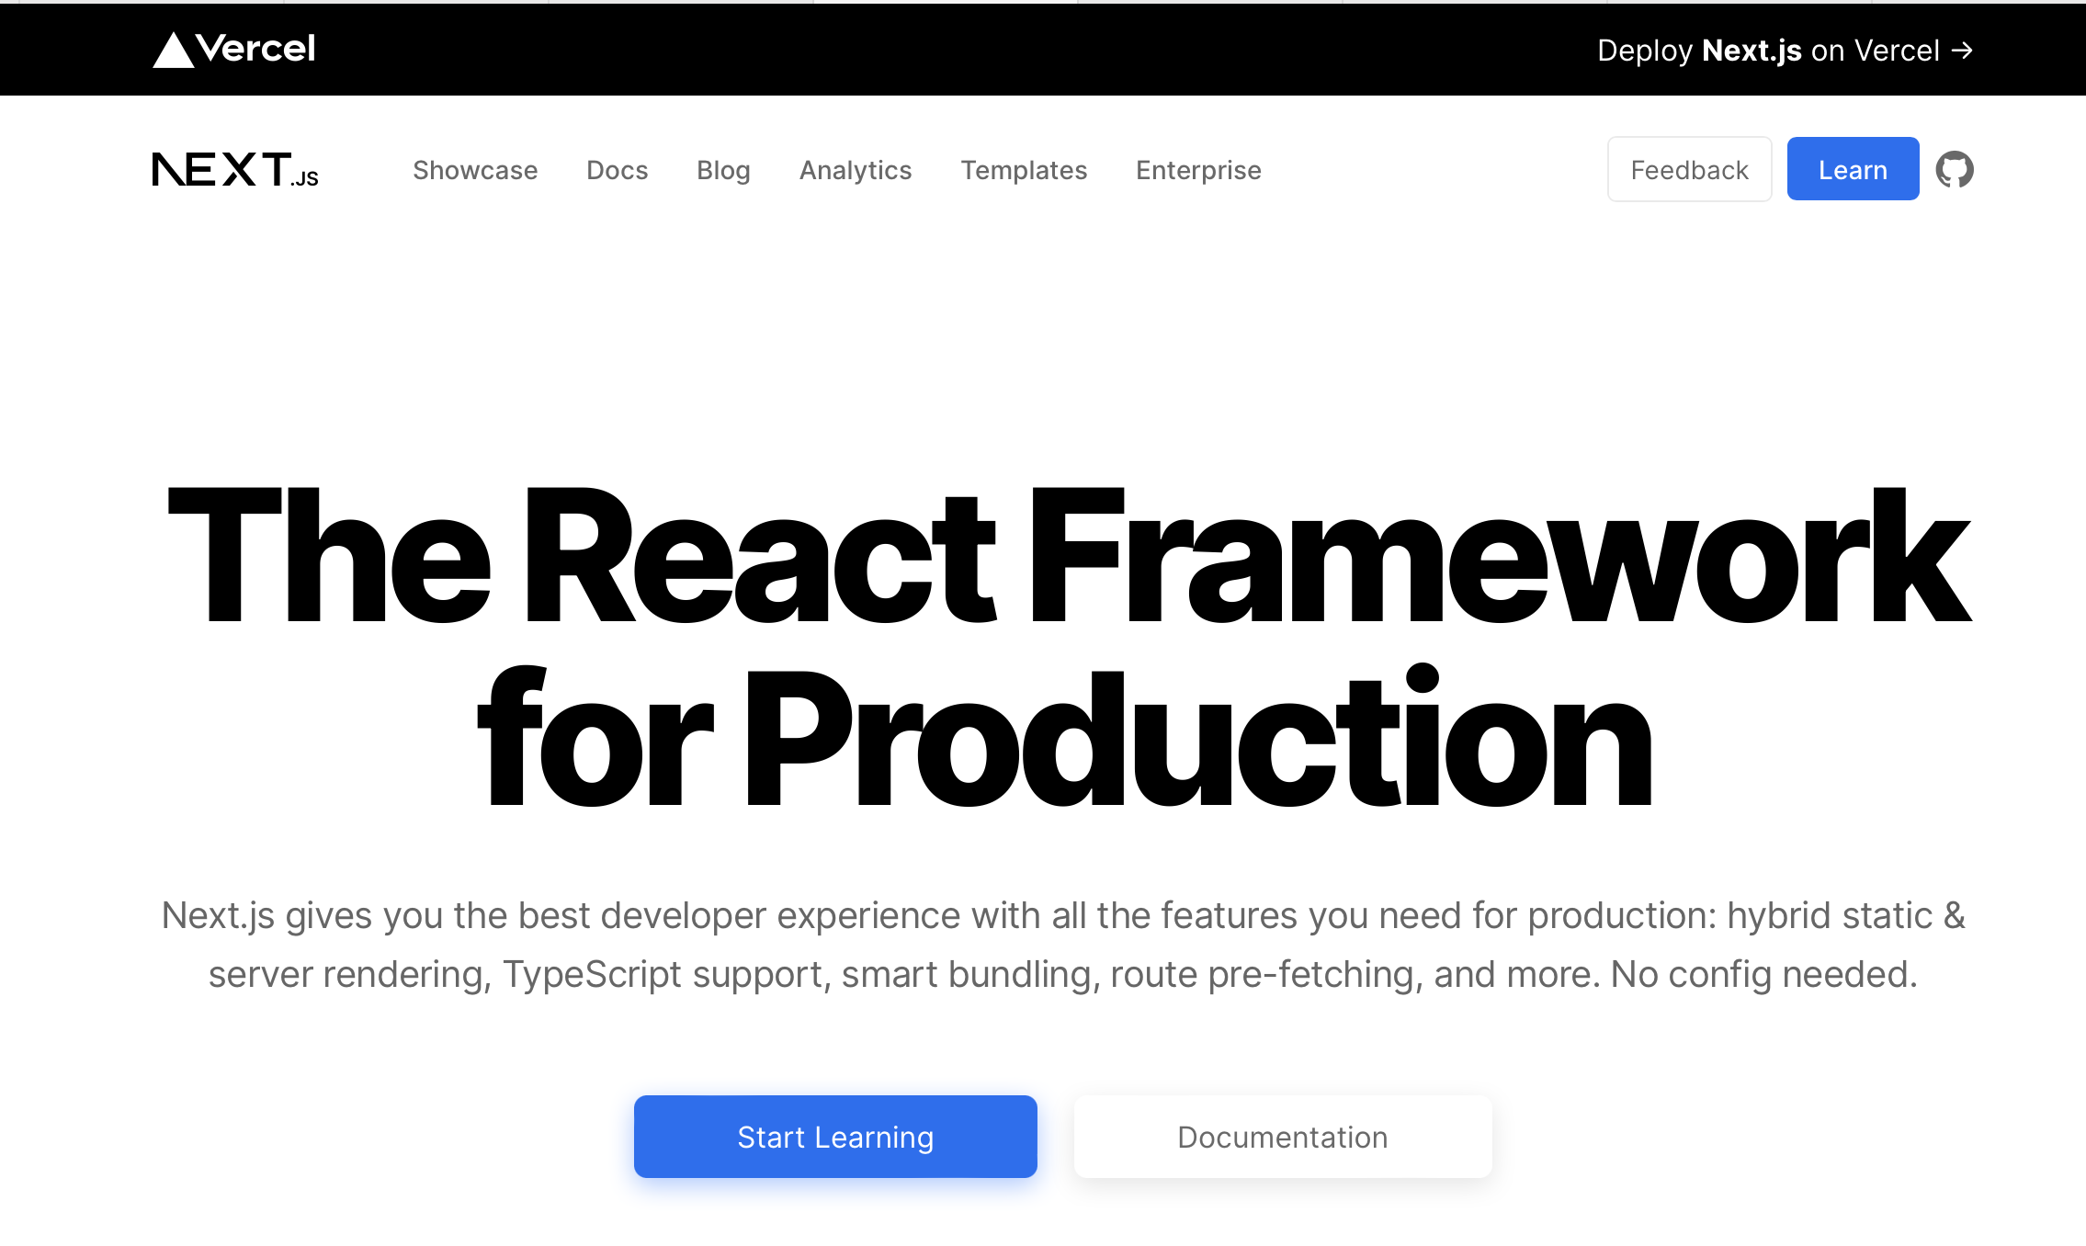Click the arrow after 'on Vercel'
The height and width of the screenshot is (1246, 2086).
[x=1962, y=50]
